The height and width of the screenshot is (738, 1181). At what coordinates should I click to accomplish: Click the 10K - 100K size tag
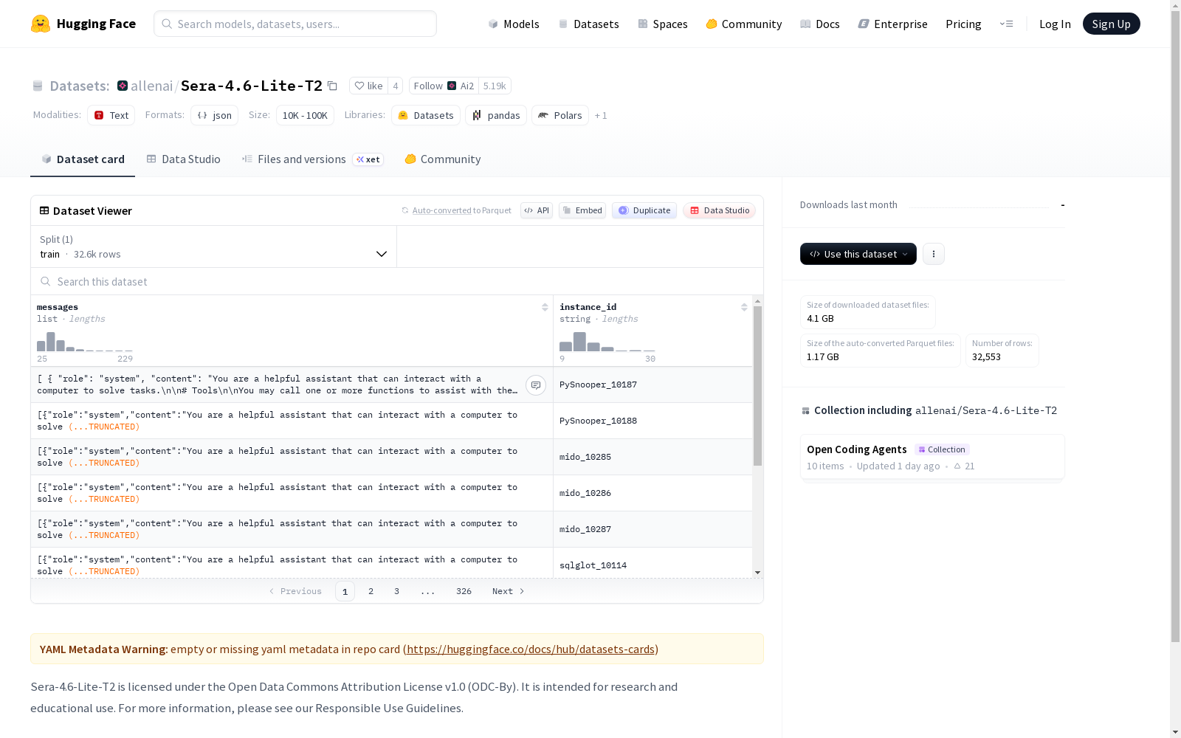305,115
